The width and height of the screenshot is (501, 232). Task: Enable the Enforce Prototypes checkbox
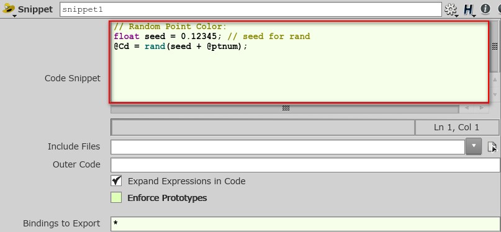116,197
